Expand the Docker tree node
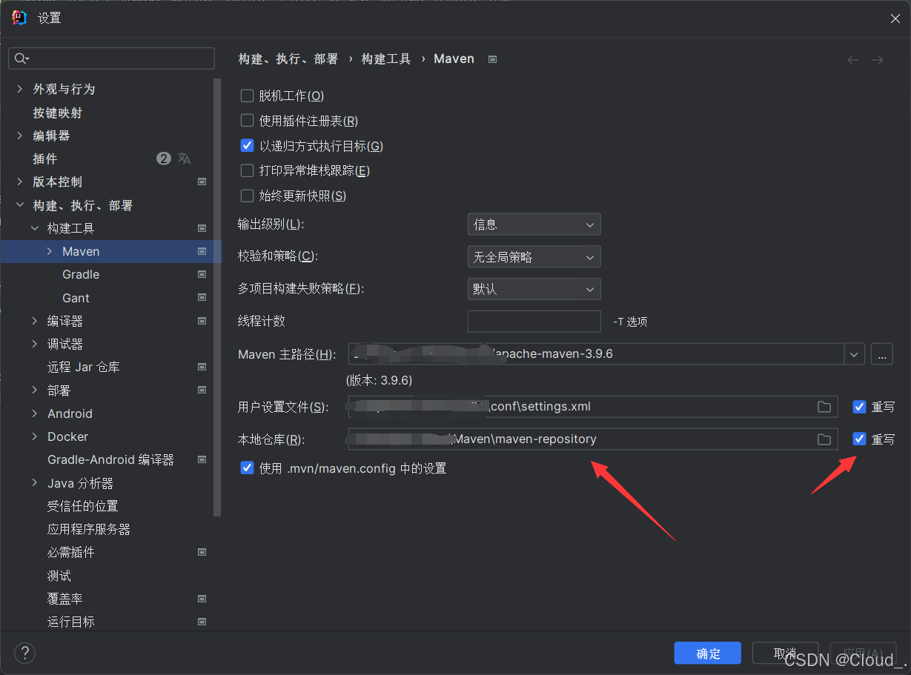This screenshot has height=675, width=911. (35, 436)
